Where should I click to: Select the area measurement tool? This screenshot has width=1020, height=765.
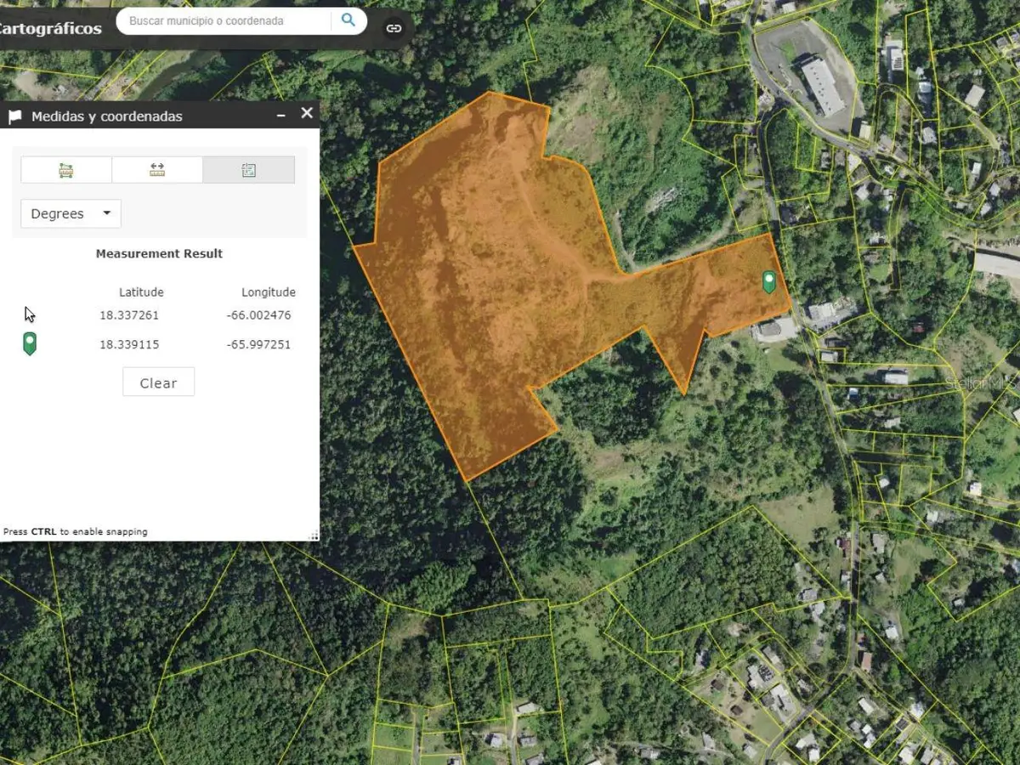(x=66, y=169)
